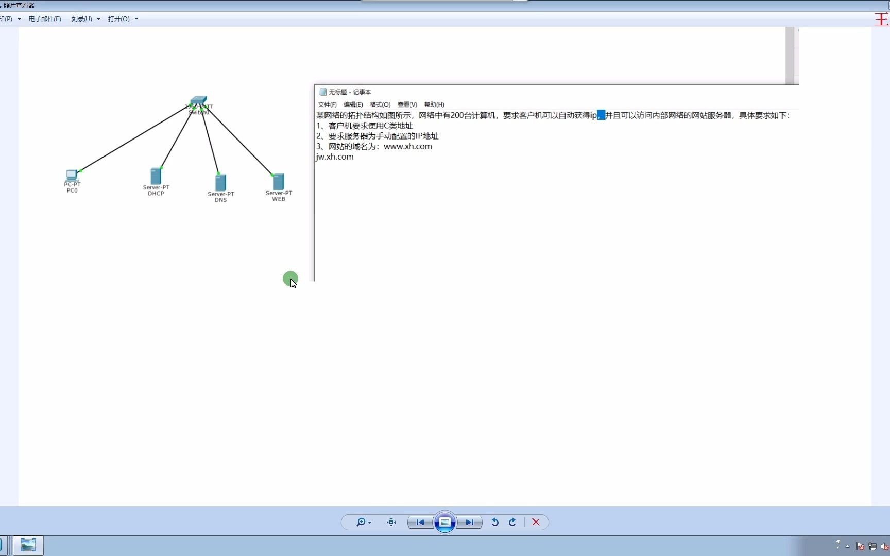Rotate picture counterclockwise
The height and width of the screenshot is (556, 890).
(495, 522)
